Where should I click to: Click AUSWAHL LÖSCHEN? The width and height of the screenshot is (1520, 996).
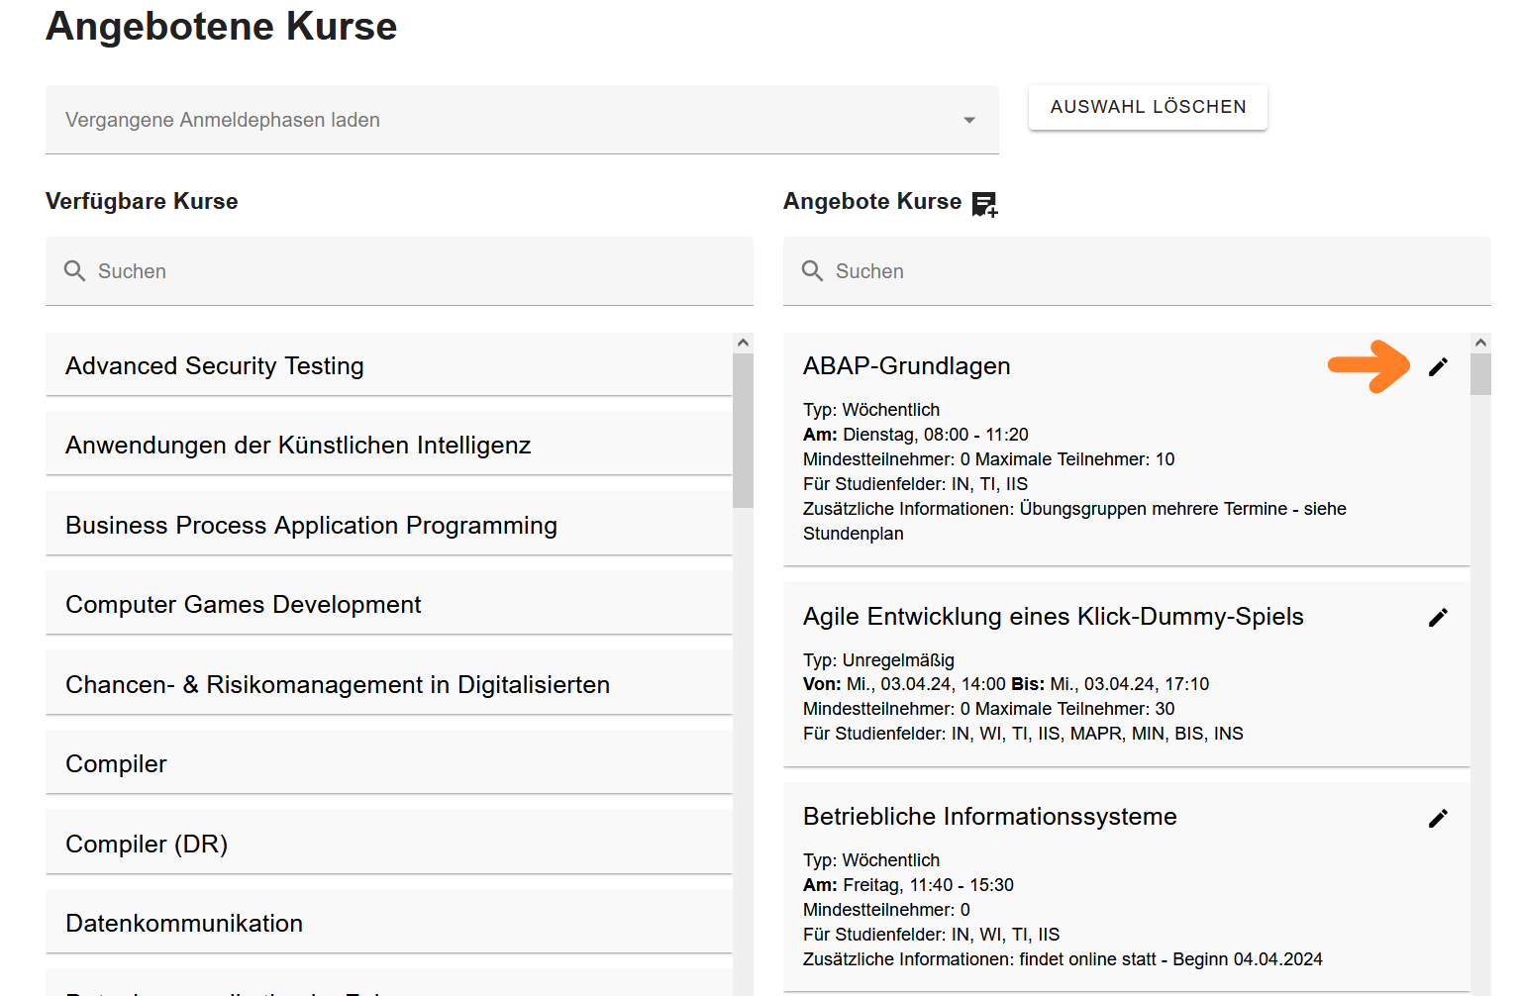coord(1148,106)
